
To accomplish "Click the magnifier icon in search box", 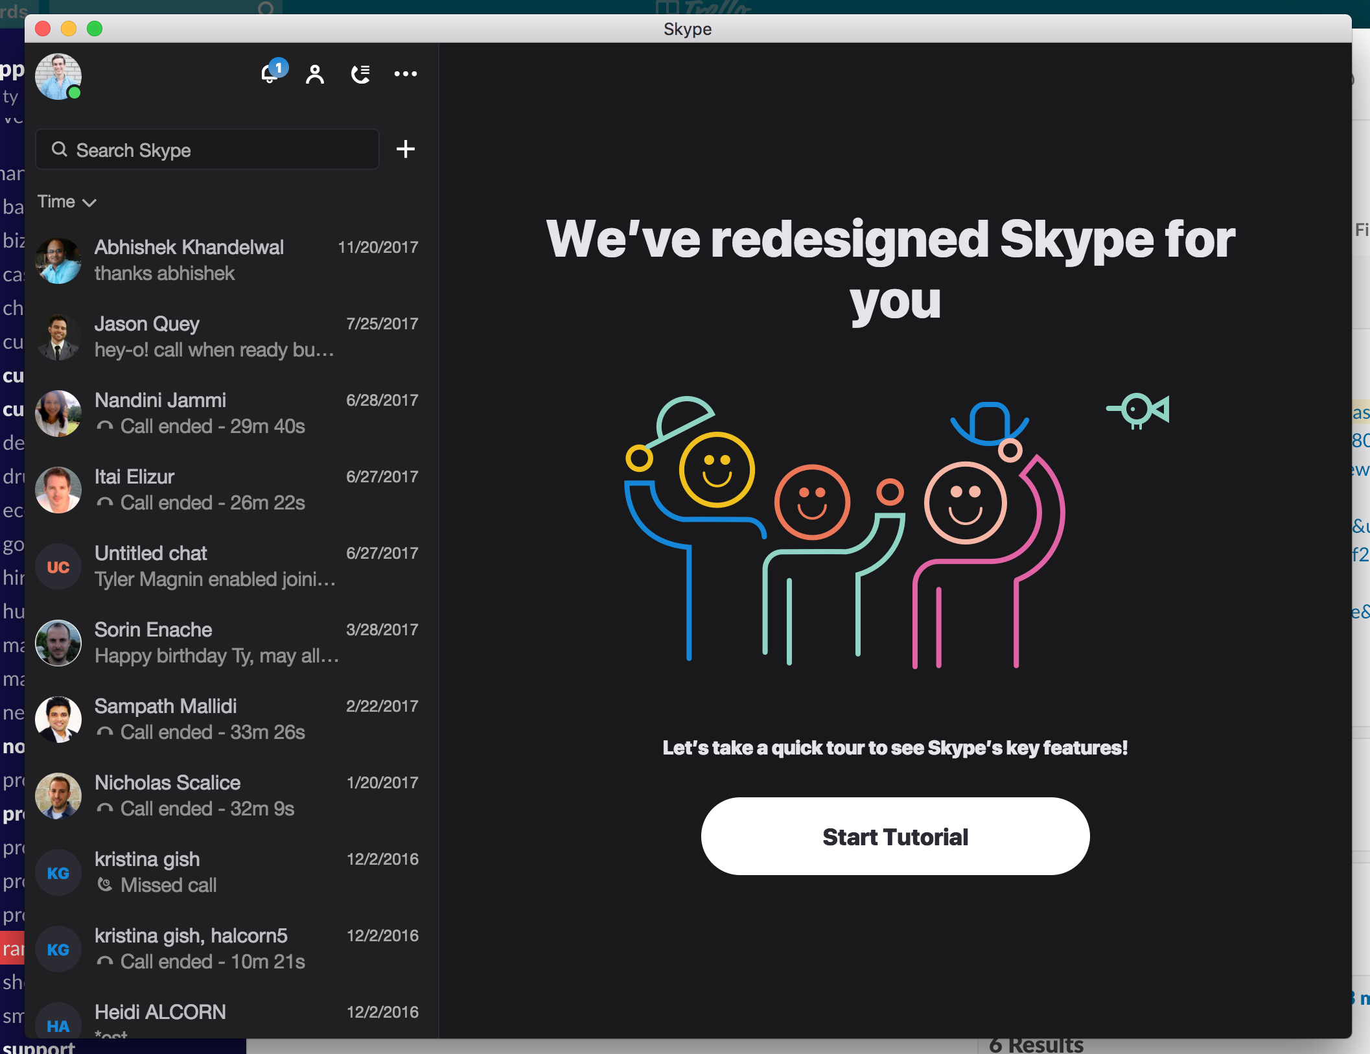I will [60, 149].
